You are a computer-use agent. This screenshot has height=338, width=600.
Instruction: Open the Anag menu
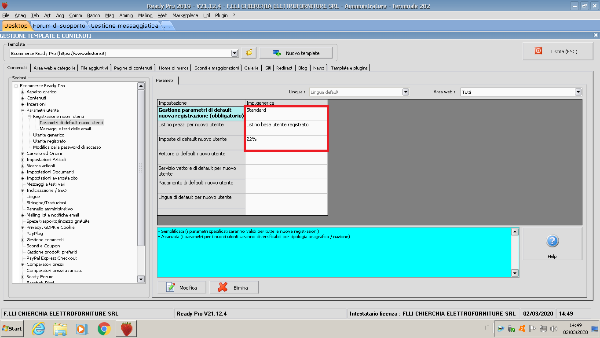pos(20,15)
